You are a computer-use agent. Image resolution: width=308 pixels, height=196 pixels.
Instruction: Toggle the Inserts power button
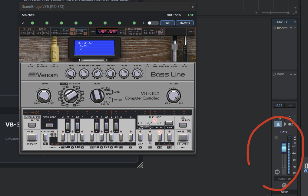click(274, 28)
